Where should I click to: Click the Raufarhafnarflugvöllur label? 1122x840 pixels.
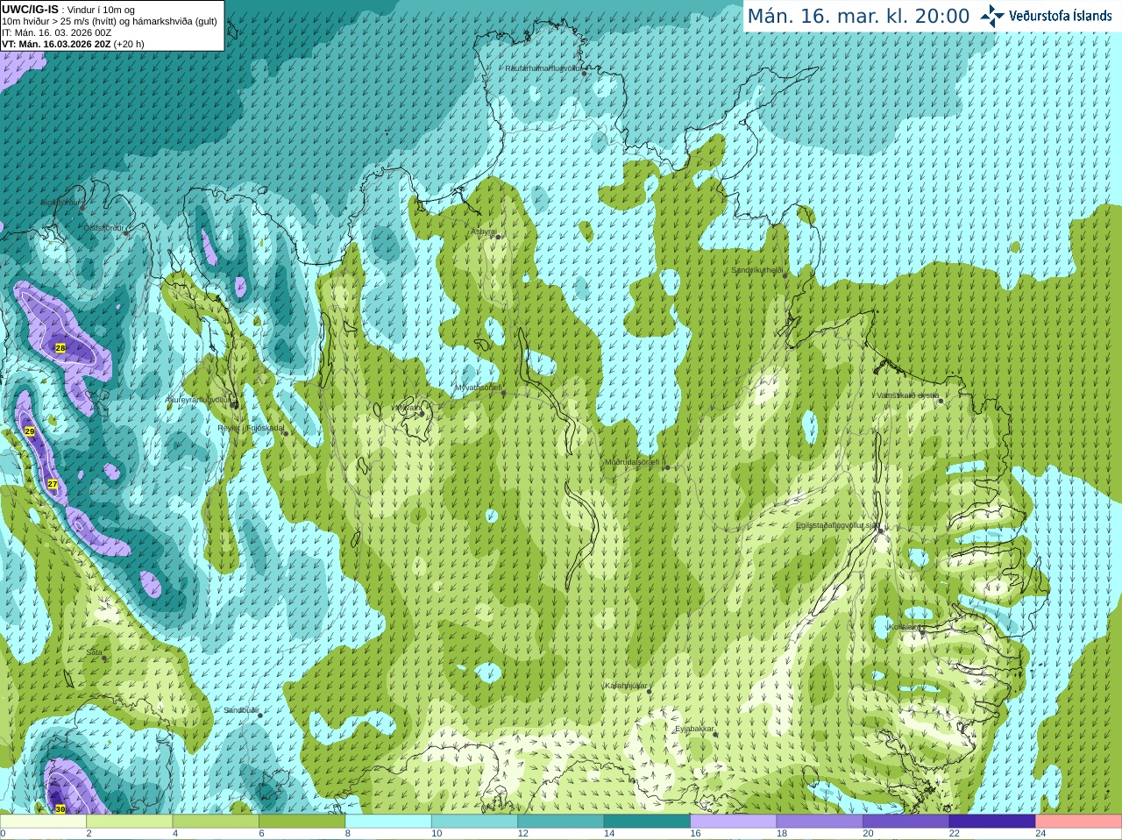[x=543, y=68]
